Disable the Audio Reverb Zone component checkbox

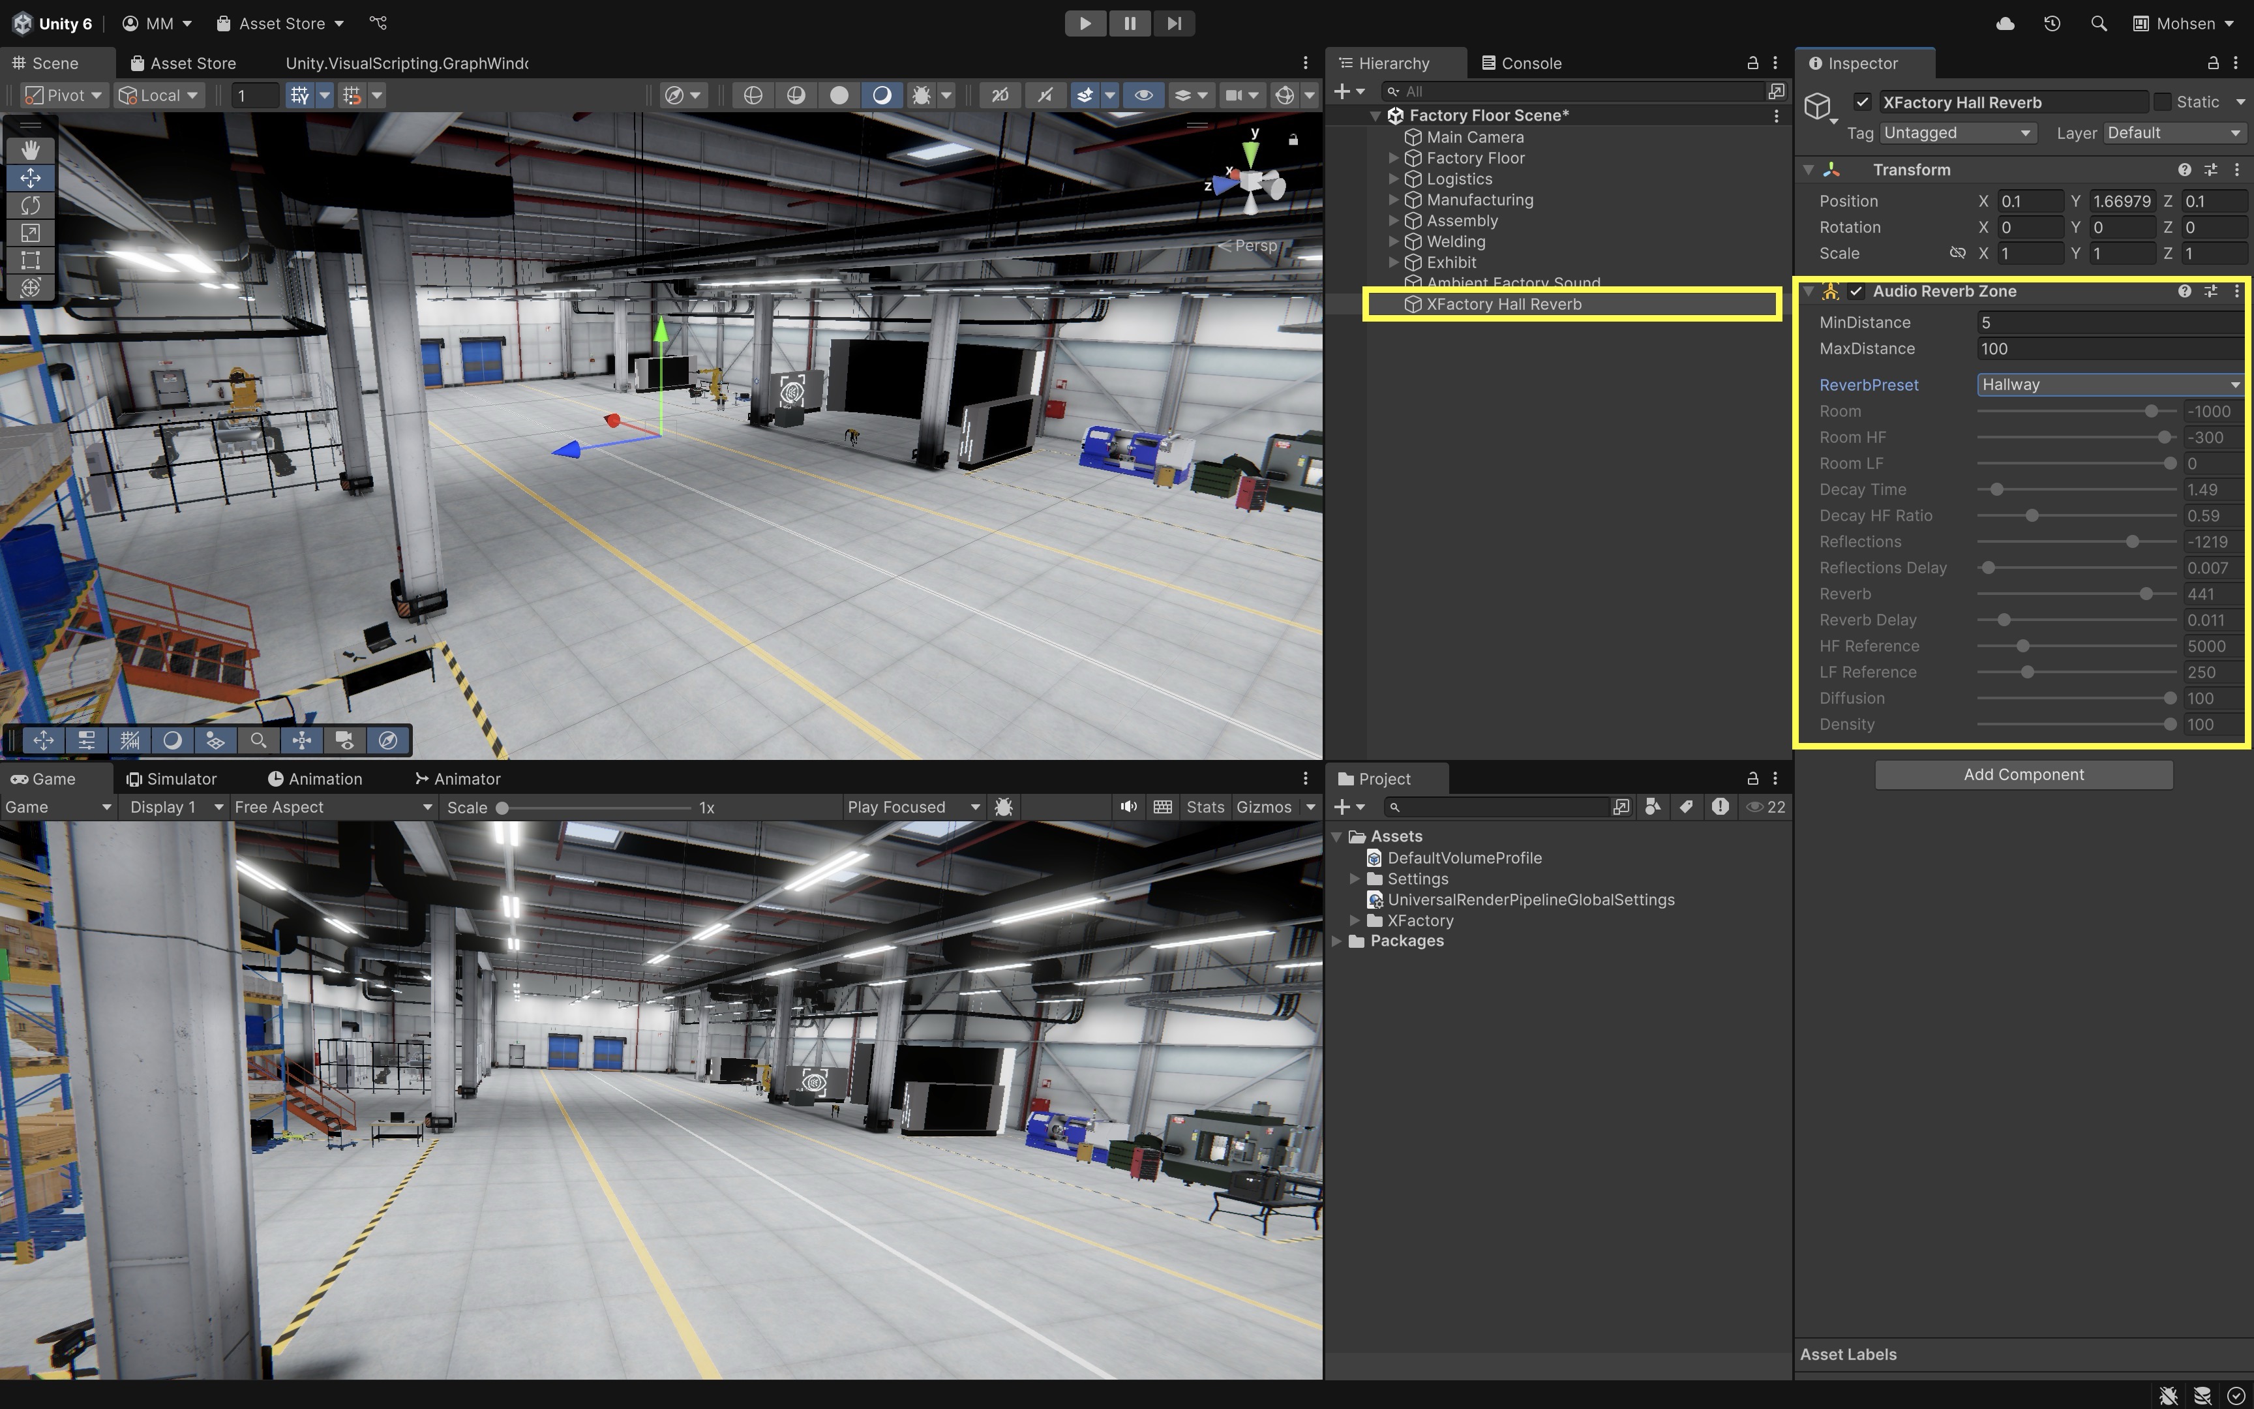(1856, 292)
